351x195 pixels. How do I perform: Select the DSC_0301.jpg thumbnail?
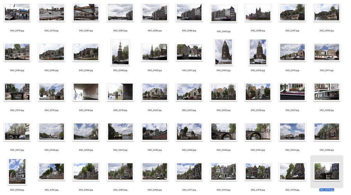[x=189, y=52]
